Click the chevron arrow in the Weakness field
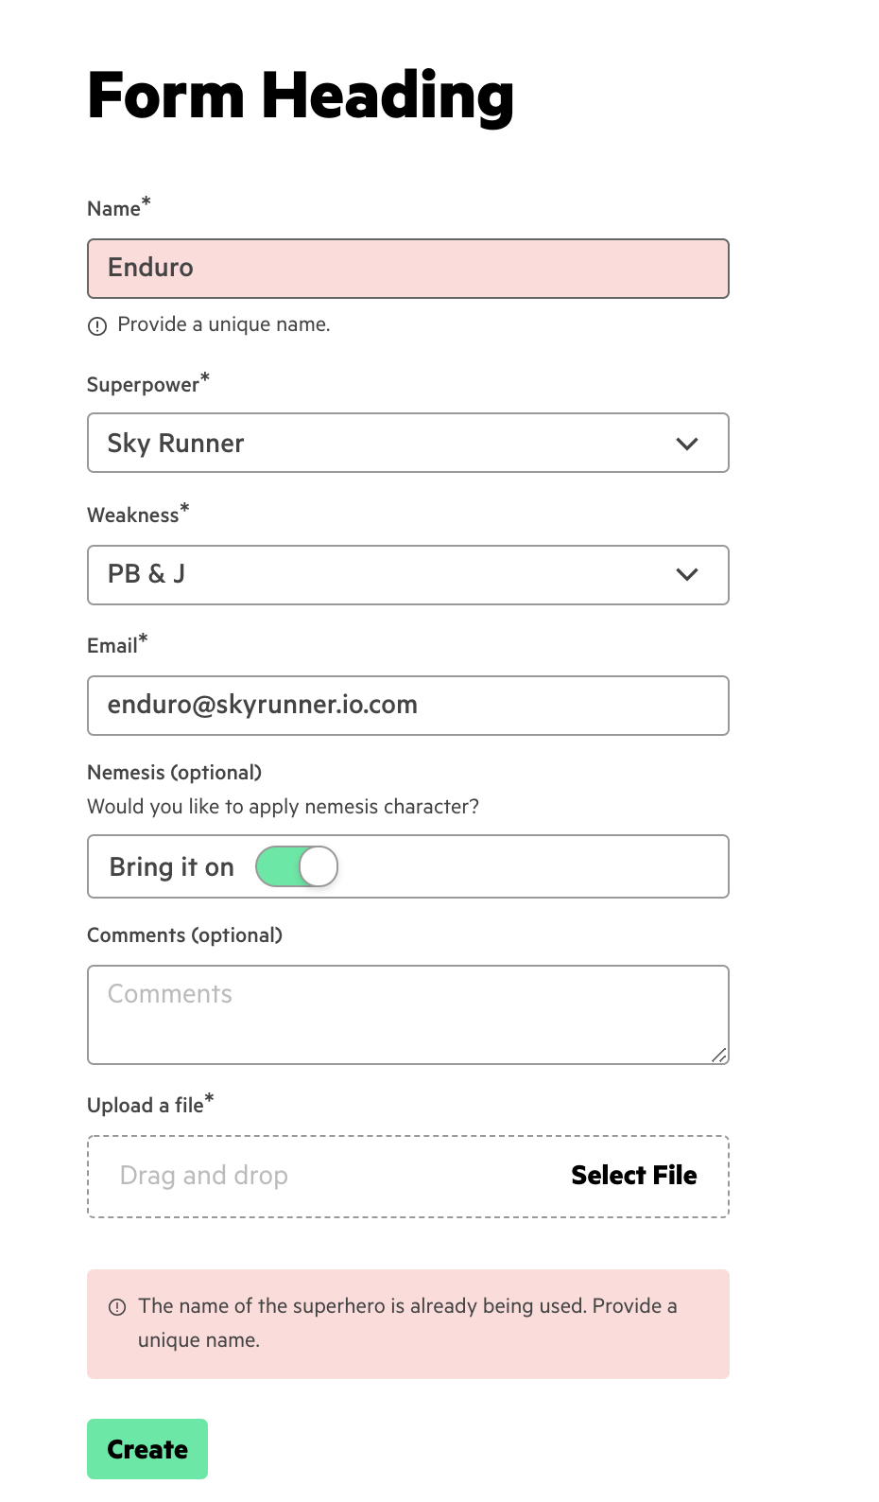 (687, 574)
